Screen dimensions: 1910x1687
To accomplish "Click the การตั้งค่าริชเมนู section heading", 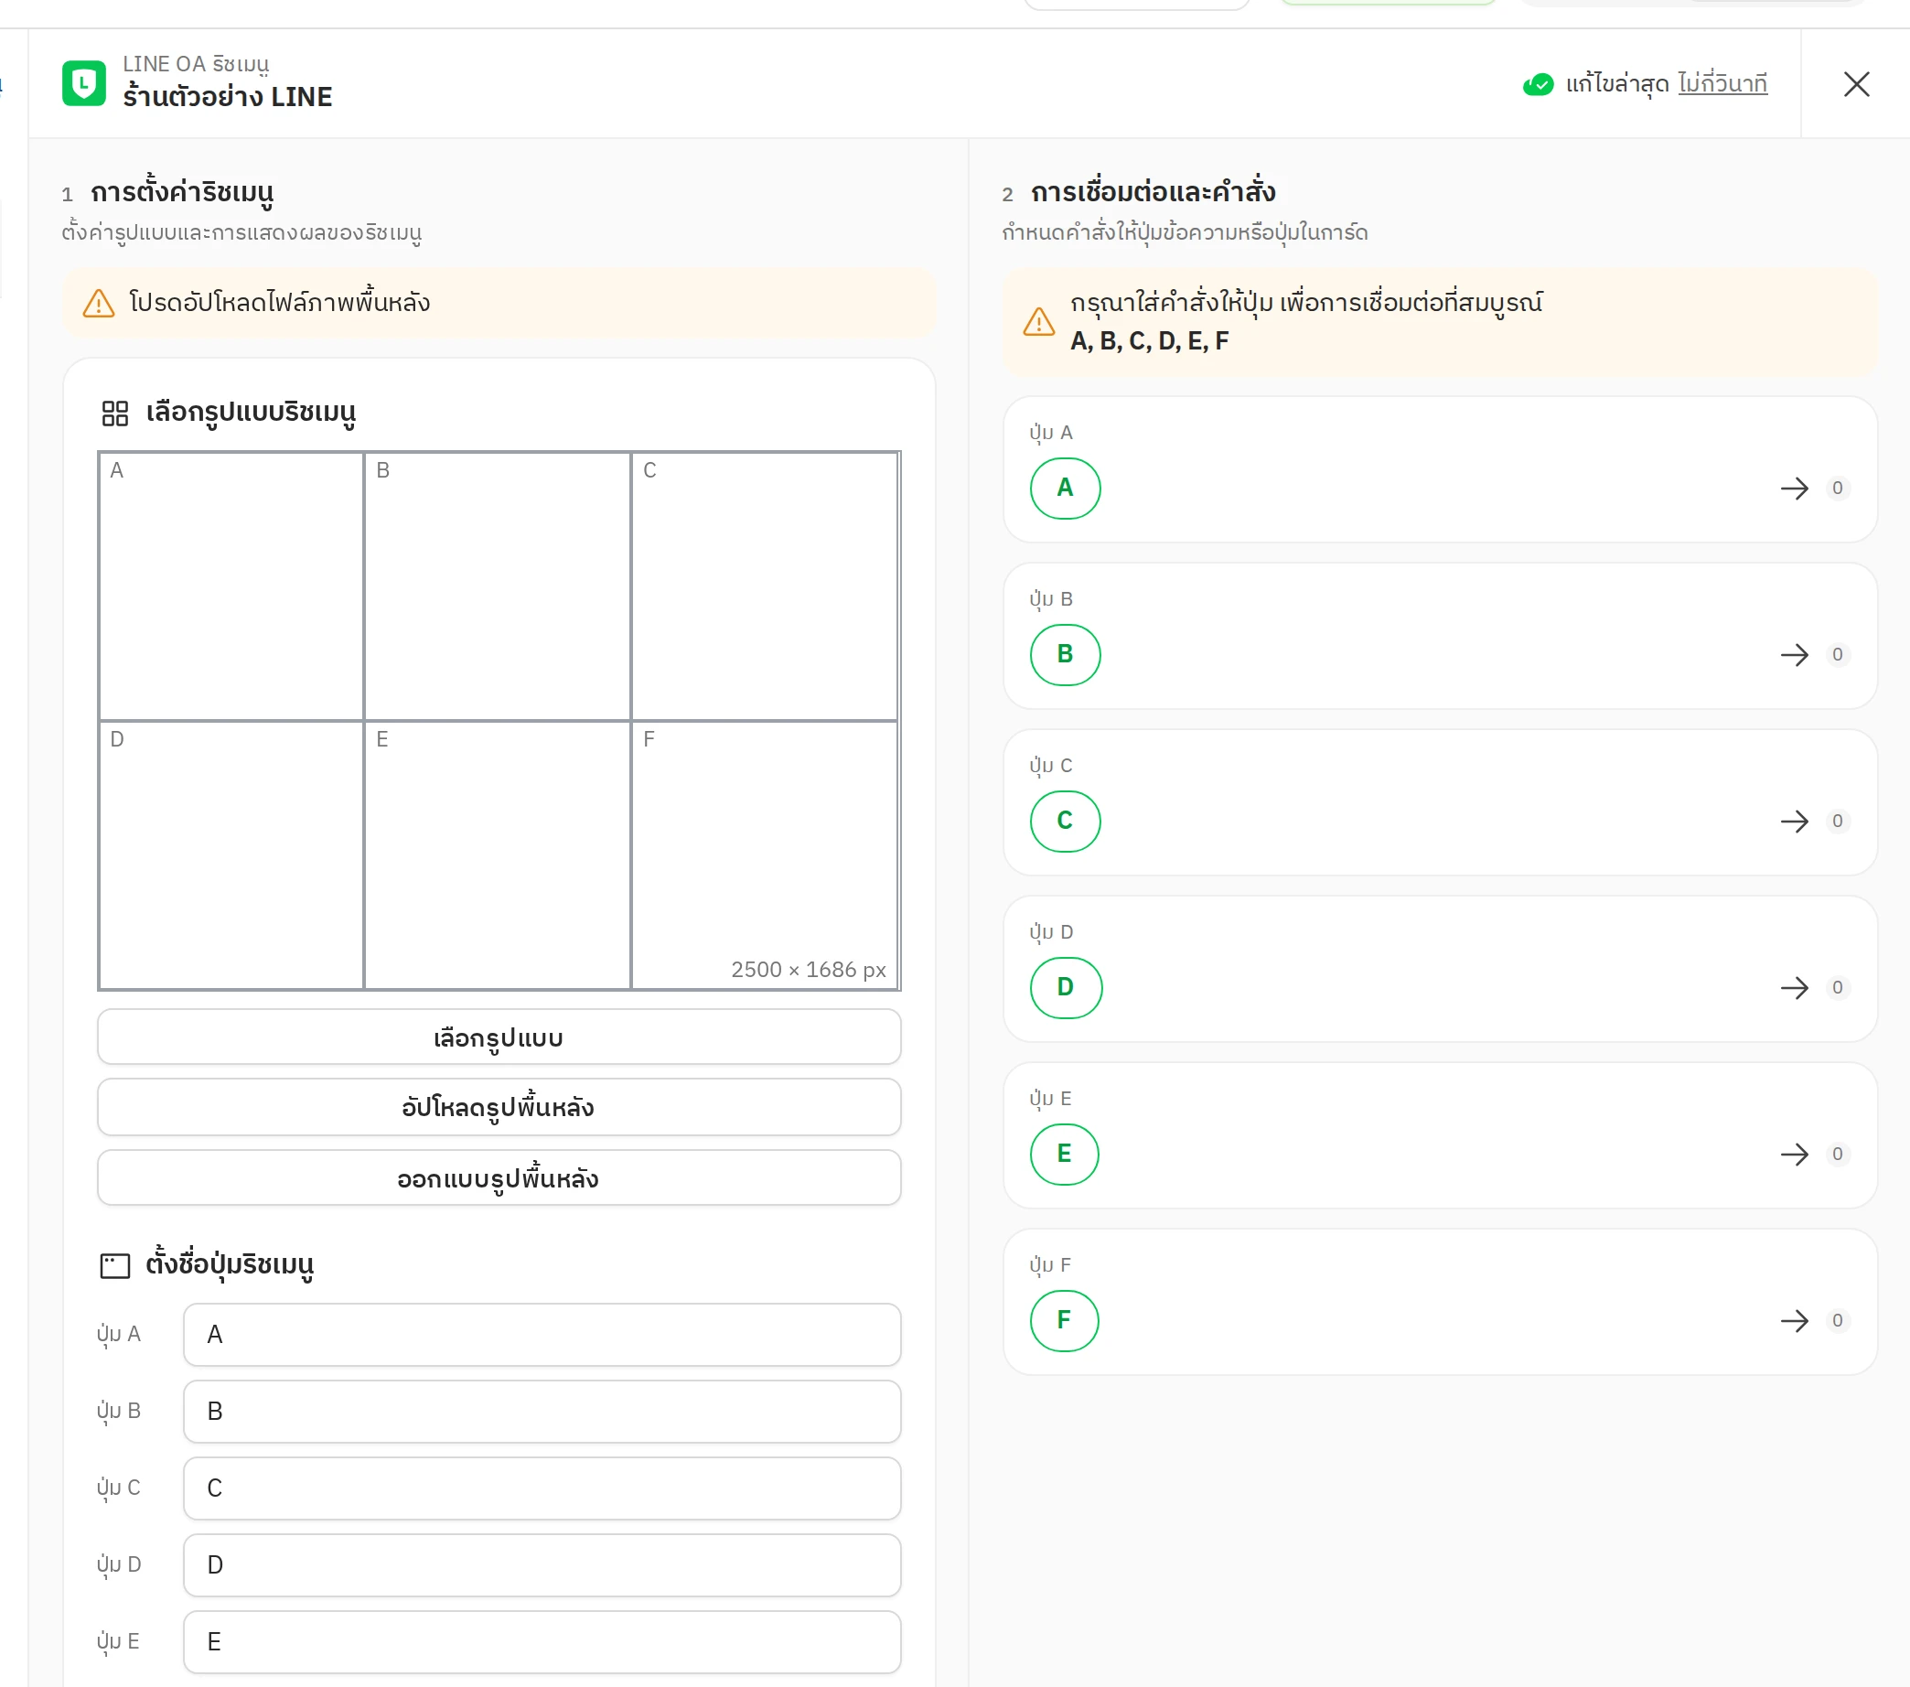I will point(182,191).
